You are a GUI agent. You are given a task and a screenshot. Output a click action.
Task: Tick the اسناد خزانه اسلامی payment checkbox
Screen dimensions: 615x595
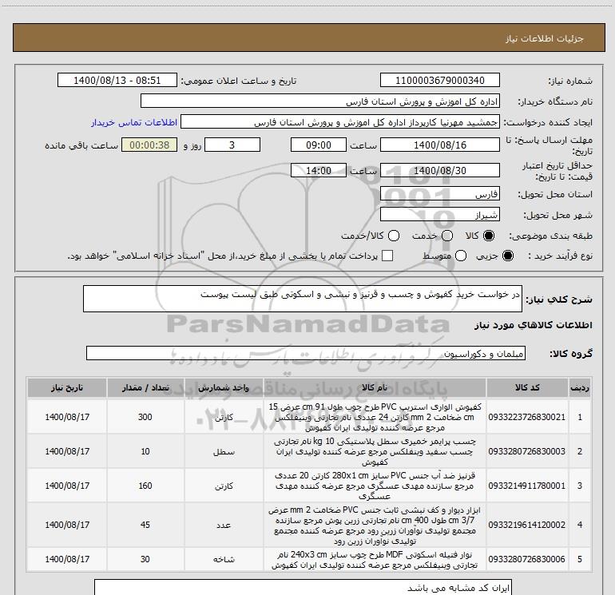tap(387, 256)
